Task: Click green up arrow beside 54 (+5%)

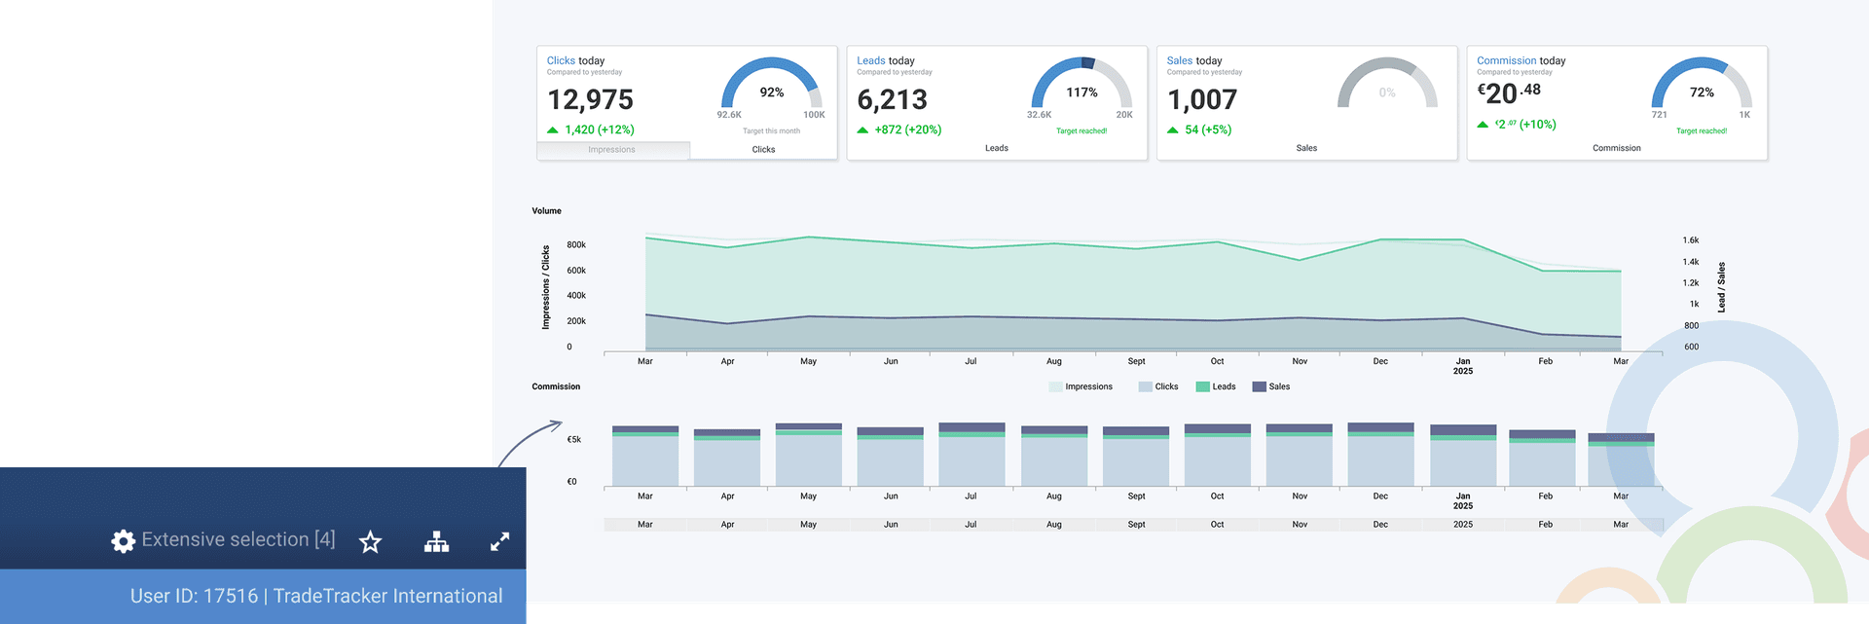Action: click(1173, 129)
